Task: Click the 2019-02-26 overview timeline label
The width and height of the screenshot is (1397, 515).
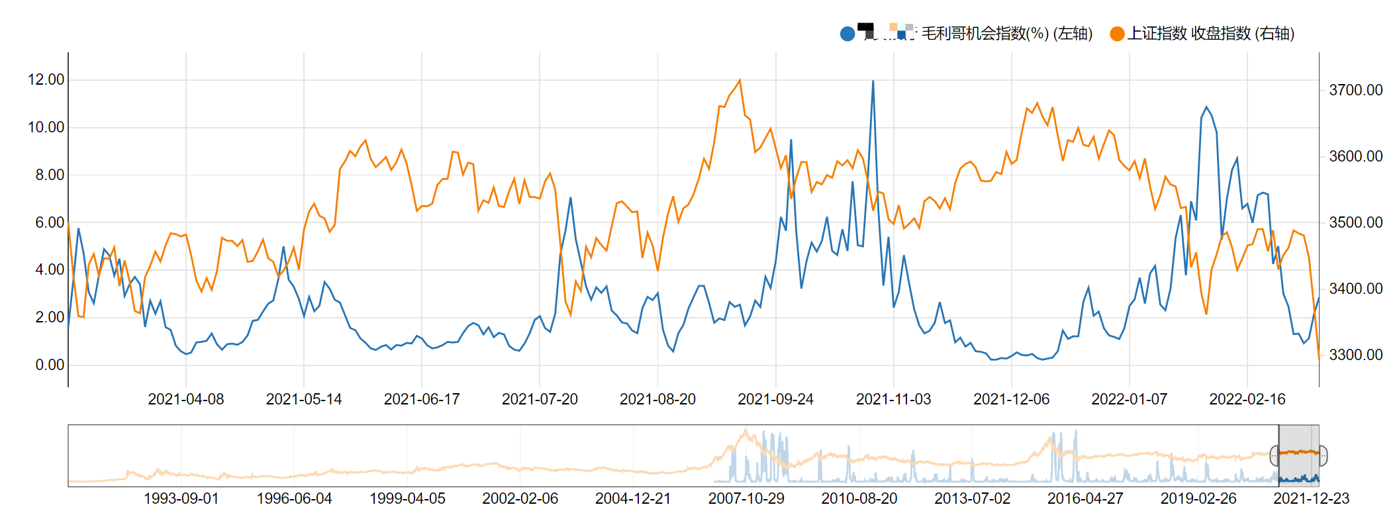Action: click(x=1198, y=498)
